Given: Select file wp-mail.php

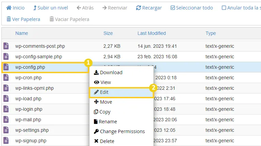Looking at the screenshot, I should coord(28,120).
